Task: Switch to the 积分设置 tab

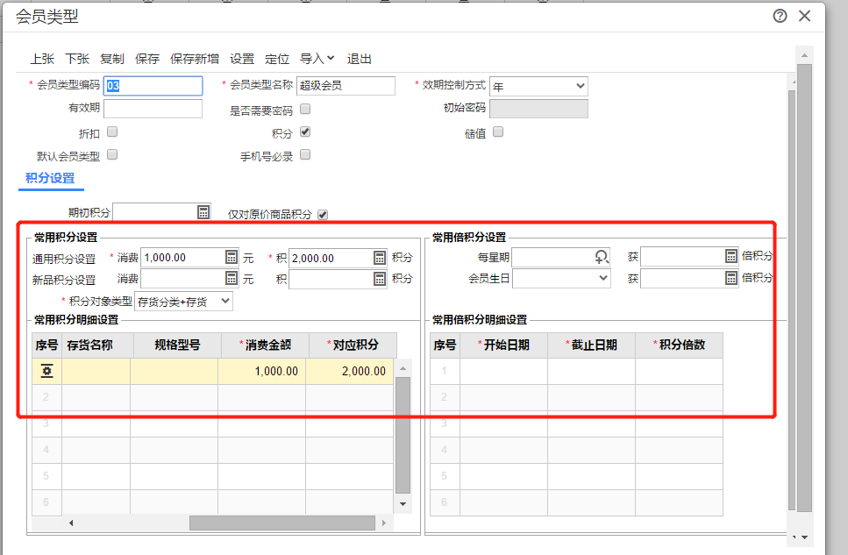Action: coord(50,178)
